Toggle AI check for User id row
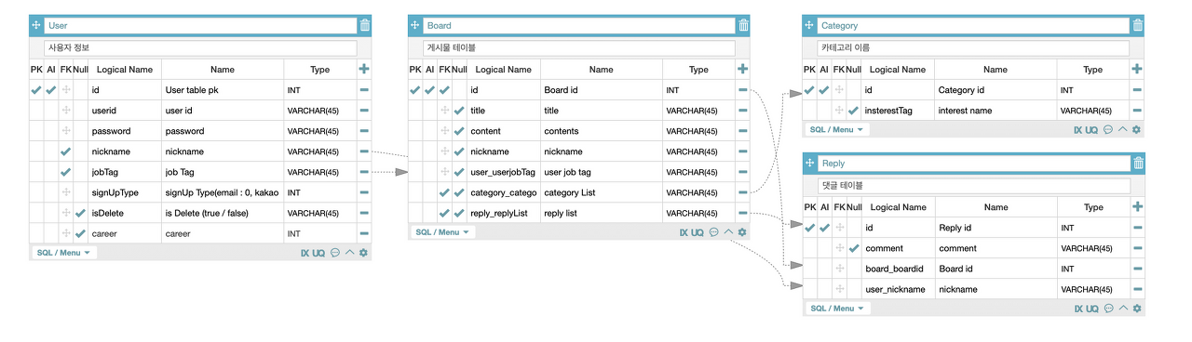1192x342 pixels. [51, 90]
